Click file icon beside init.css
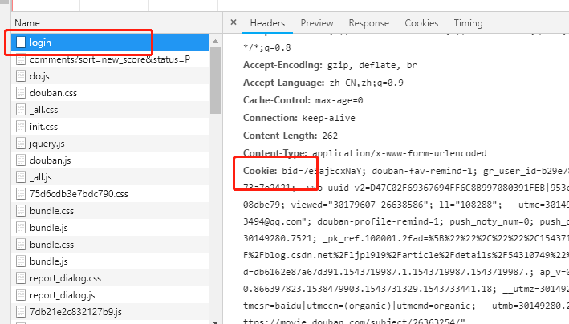569x324 pixels. pyautogui.click(x=21, y=127)
